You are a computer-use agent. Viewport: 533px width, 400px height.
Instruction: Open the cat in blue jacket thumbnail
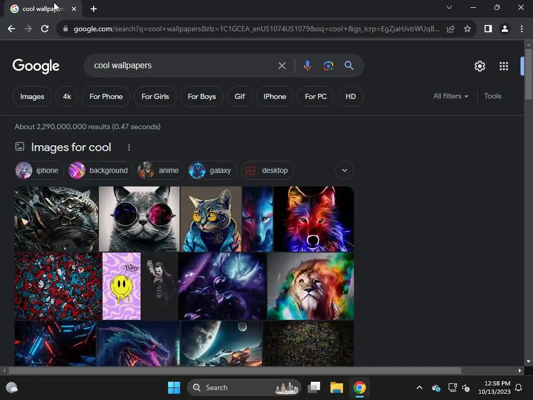click(x=211, y=219)
